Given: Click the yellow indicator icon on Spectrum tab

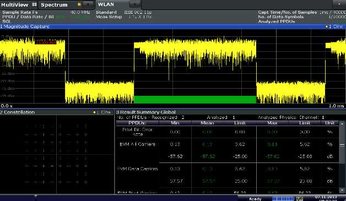Looking at the screenshot, I should (79, 4).
